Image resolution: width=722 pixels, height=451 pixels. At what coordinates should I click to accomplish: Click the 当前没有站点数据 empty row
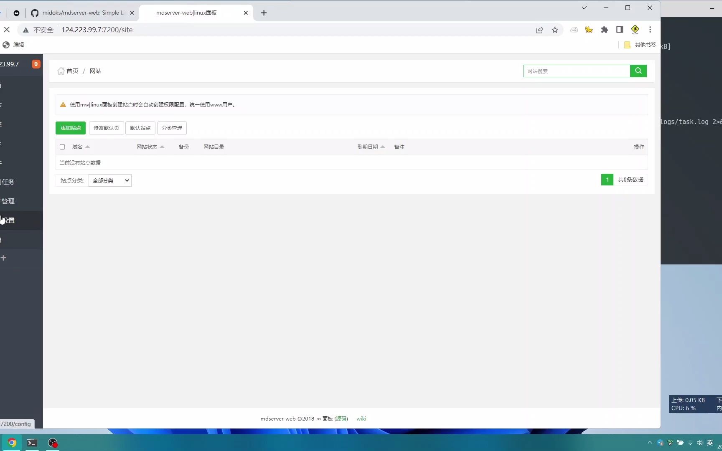point(351,163)
